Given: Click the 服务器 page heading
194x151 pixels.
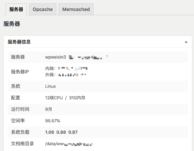Looking at the screenshot, I should (x=12, y=24).
